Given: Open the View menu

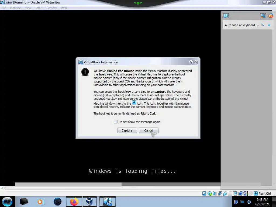Looking at the screenshot, I should pyautogui.click(x=28, y=8).
